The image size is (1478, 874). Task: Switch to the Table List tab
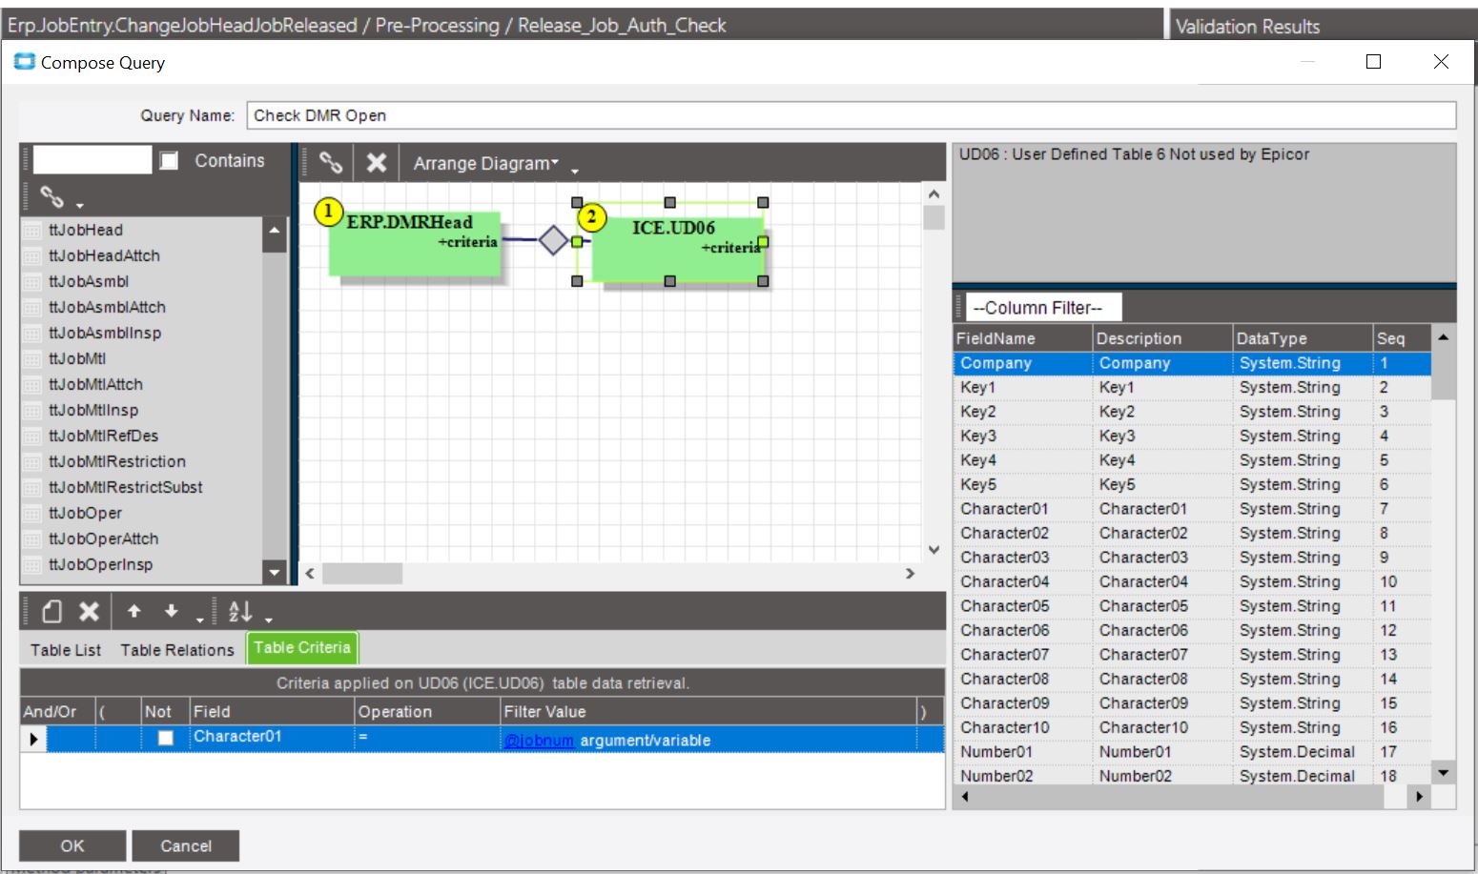point(66,650)
